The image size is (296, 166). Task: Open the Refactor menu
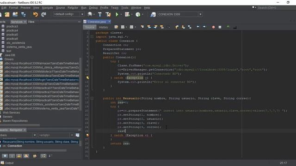73,8
